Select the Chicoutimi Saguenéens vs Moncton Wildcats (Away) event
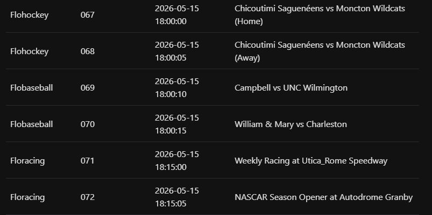 320,51
